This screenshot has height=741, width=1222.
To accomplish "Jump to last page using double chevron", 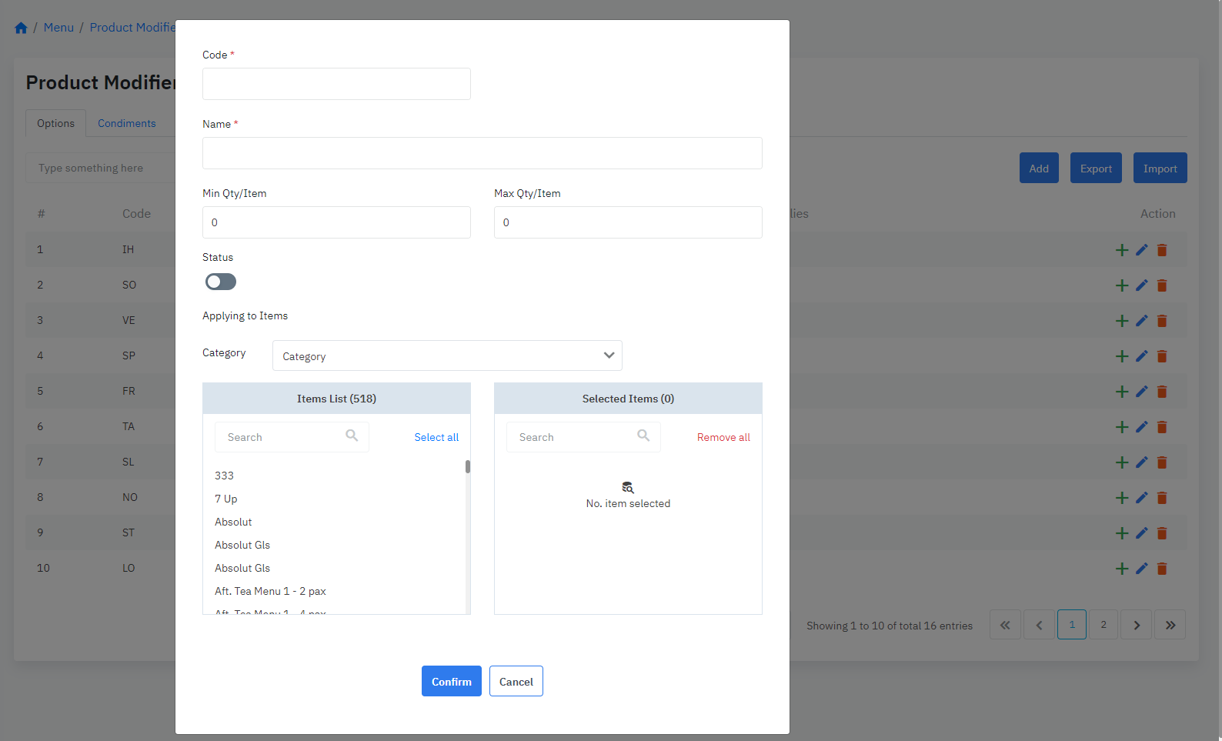I will [x=1170, y=625].
